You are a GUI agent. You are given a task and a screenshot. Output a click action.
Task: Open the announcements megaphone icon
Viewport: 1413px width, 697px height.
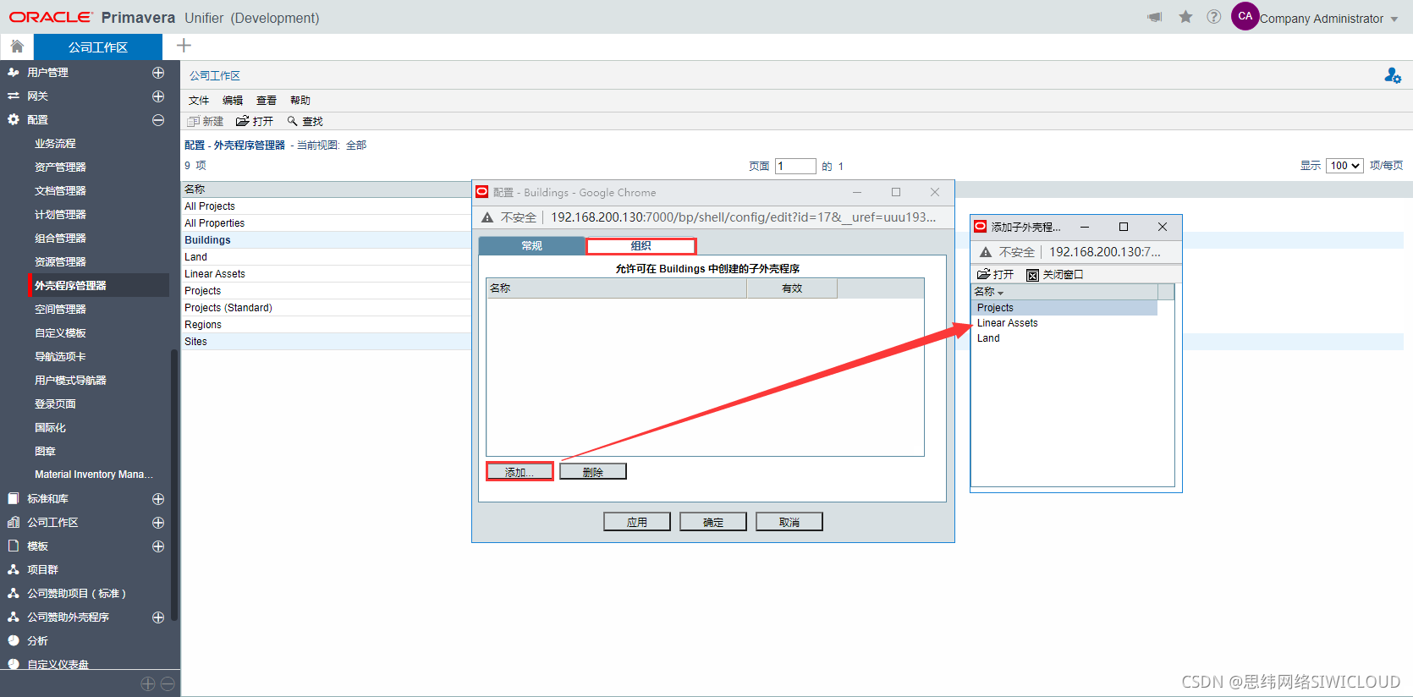(1154, 17)
